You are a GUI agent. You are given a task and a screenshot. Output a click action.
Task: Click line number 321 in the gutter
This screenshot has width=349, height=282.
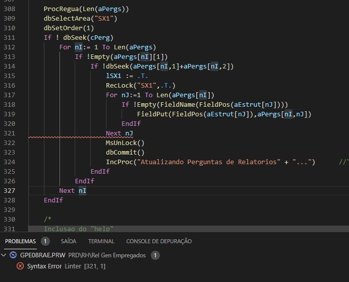tap(10, 133)
